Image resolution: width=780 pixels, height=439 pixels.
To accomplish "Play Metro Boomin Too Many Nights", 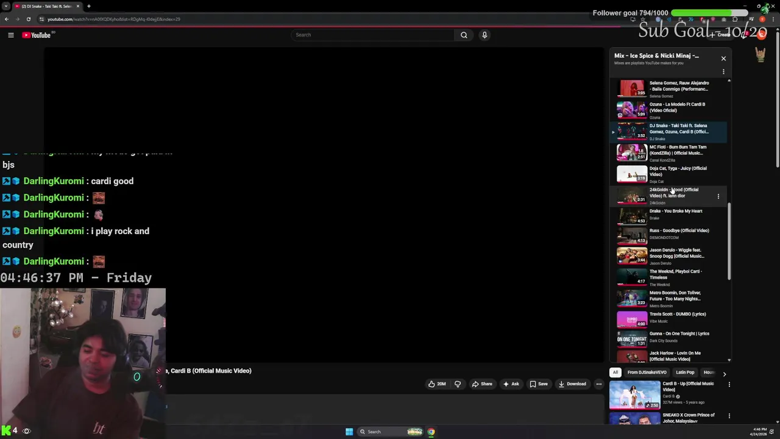I will [x=668, y=299].
